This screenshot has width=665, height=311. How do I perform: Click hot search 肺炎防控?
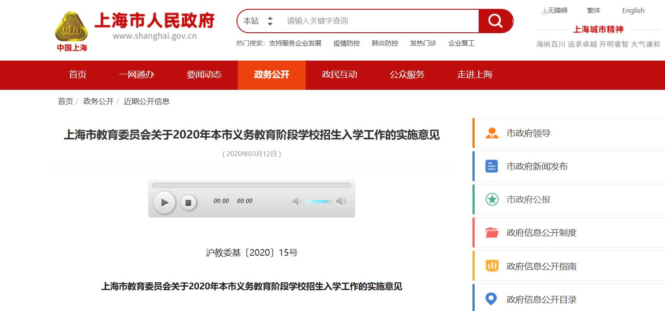pyautogui.click(x=385, y=43)
